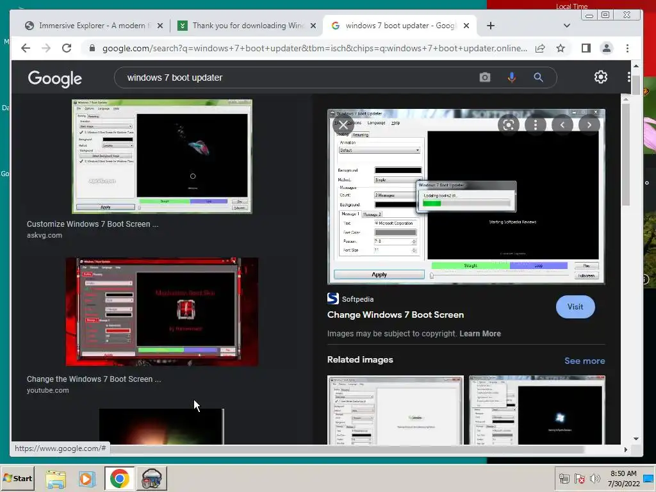The width and height of the screenshot is (656, 492).
Task: Open Change the Windows 7 Boot Screen youtube result
Action: point(94,379)
